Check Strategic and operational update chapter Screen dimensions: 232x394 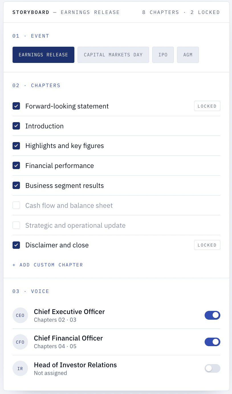(16, 225)
